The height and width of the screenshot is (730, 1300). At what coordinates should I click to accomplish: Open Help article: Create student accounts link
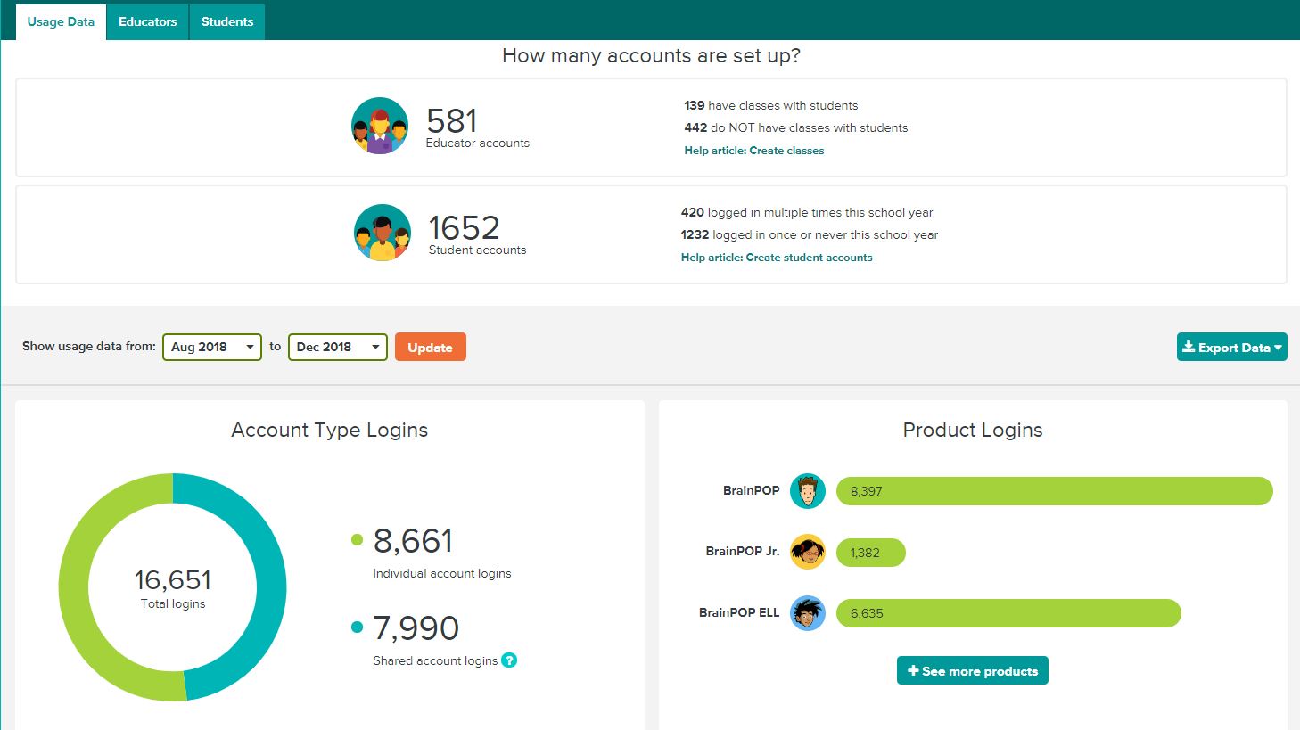(x=777, y=258)
